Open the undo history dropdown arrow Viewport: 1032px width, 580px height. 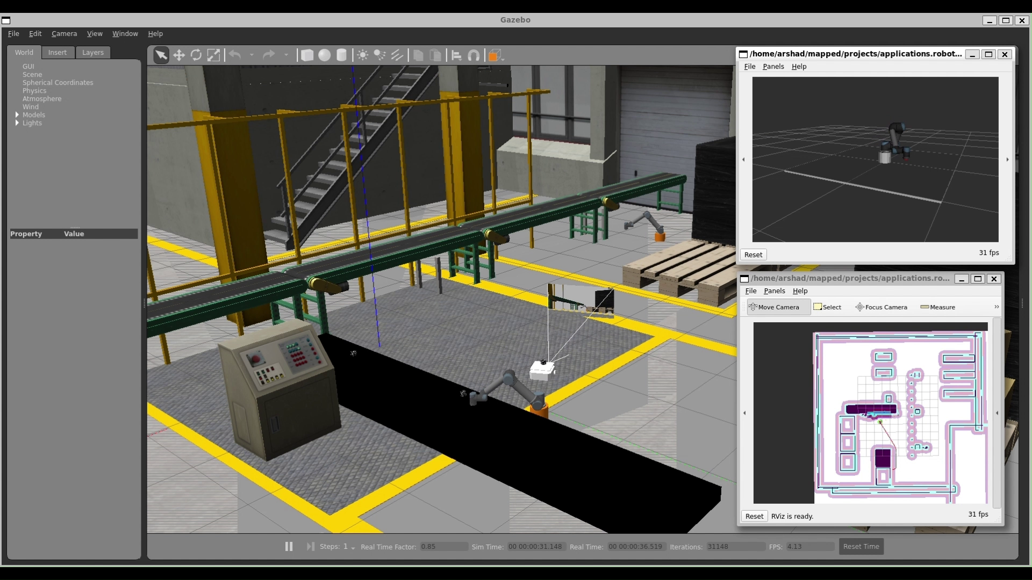point(252,55)
